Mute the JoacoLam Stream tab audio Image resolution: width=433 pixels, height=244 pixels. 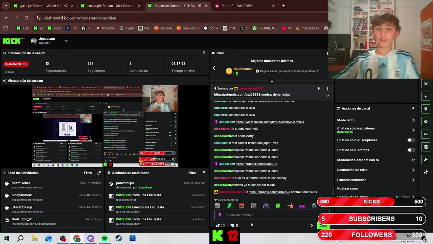click(200, 6)
